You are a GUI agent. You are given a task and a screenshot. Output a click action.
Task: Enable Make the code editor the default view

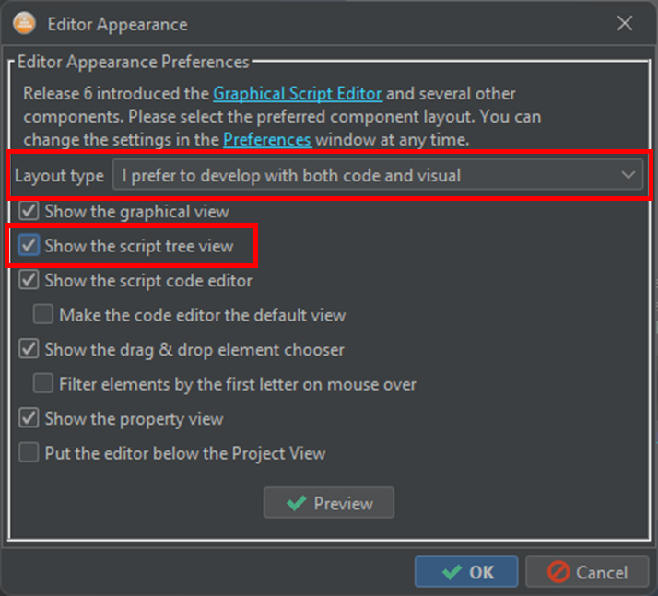click(x=43, y=315)
